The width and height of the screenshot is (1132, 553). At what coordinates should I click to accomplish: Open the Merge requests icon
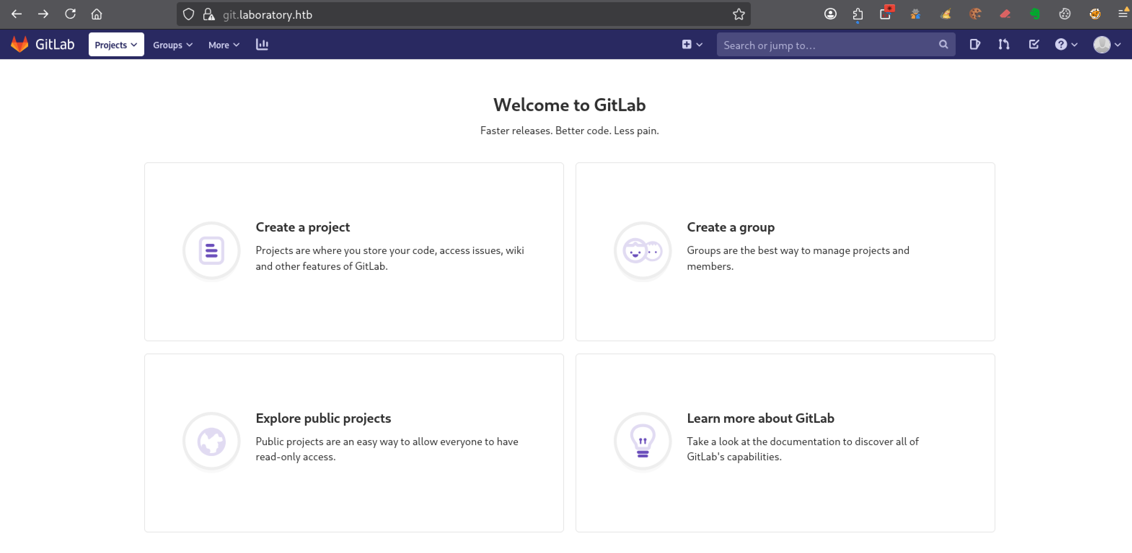tap(1004, 44)
